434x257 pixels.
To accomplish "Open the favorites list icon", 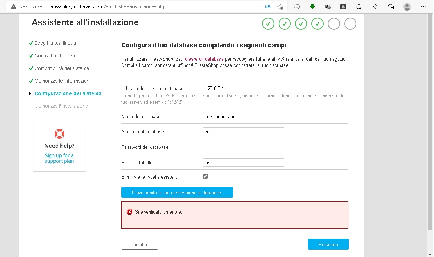I will (x=376, y=7).
